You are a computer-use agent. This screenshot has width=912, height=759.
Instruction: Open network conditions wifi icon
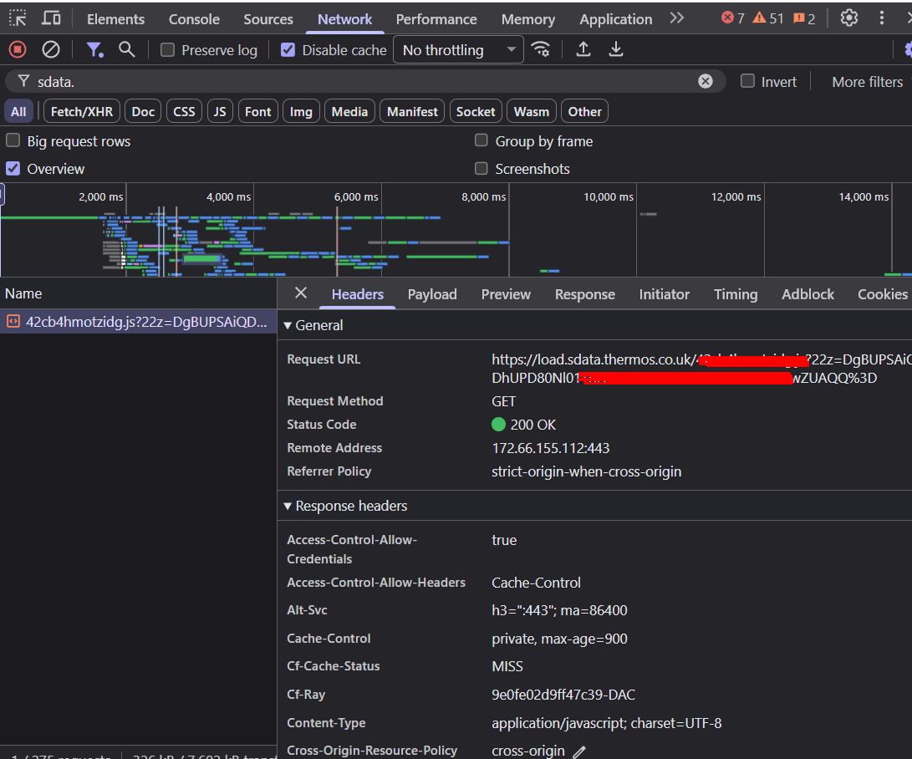coord(541,50)
